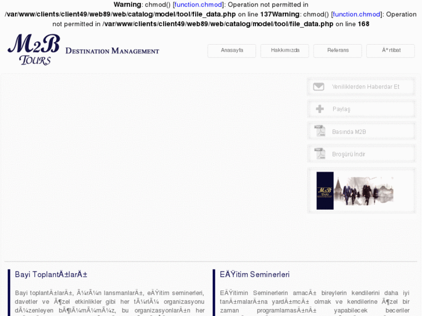The width and height of the screenshot is (422, 316).
Task: Select the Eğitim Seminerleri heading
Action: (255, 274)
